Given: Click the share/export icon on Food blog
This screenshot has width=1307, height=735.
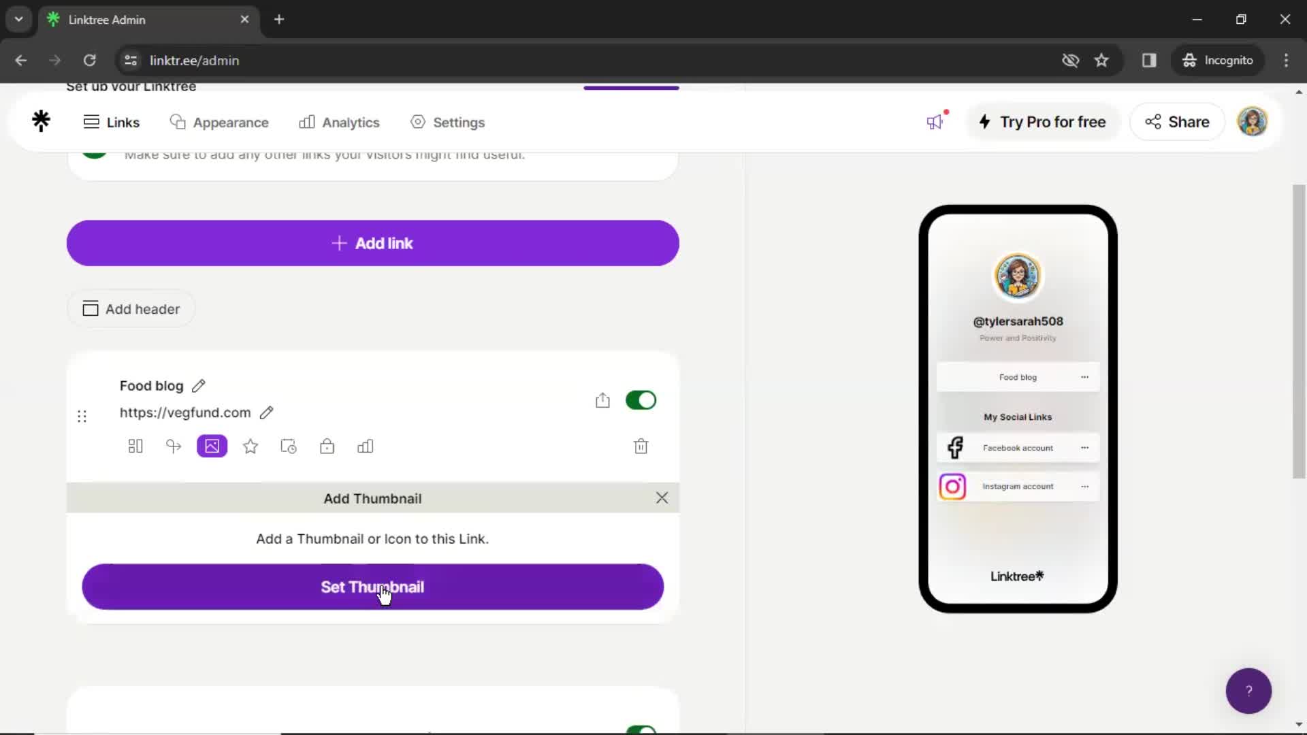Looking at the screenshot, I should (x=602, y=400).
